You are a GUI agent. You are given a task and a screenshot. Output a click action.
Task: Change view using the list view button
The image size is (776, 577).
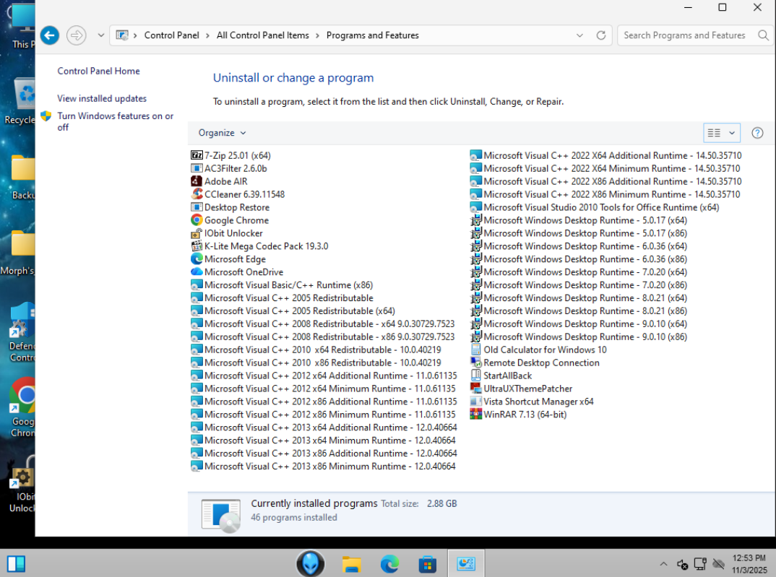click(714, 132)
